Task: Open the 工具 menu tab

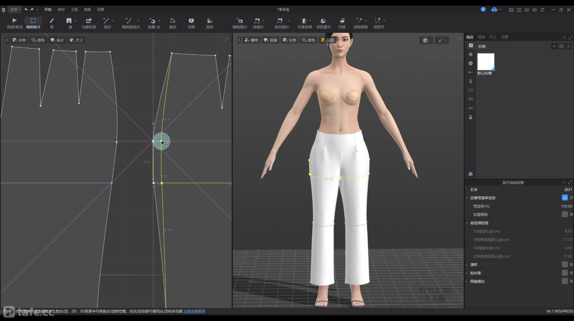Action: (74, 10)
